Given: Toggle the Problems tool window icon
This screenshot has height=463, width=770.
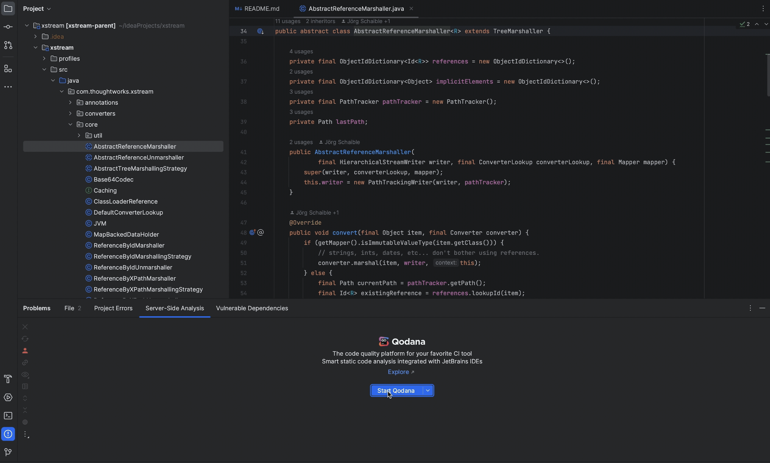Looking at the screenshot, I should pyautogui.click(x=8, y=434).
